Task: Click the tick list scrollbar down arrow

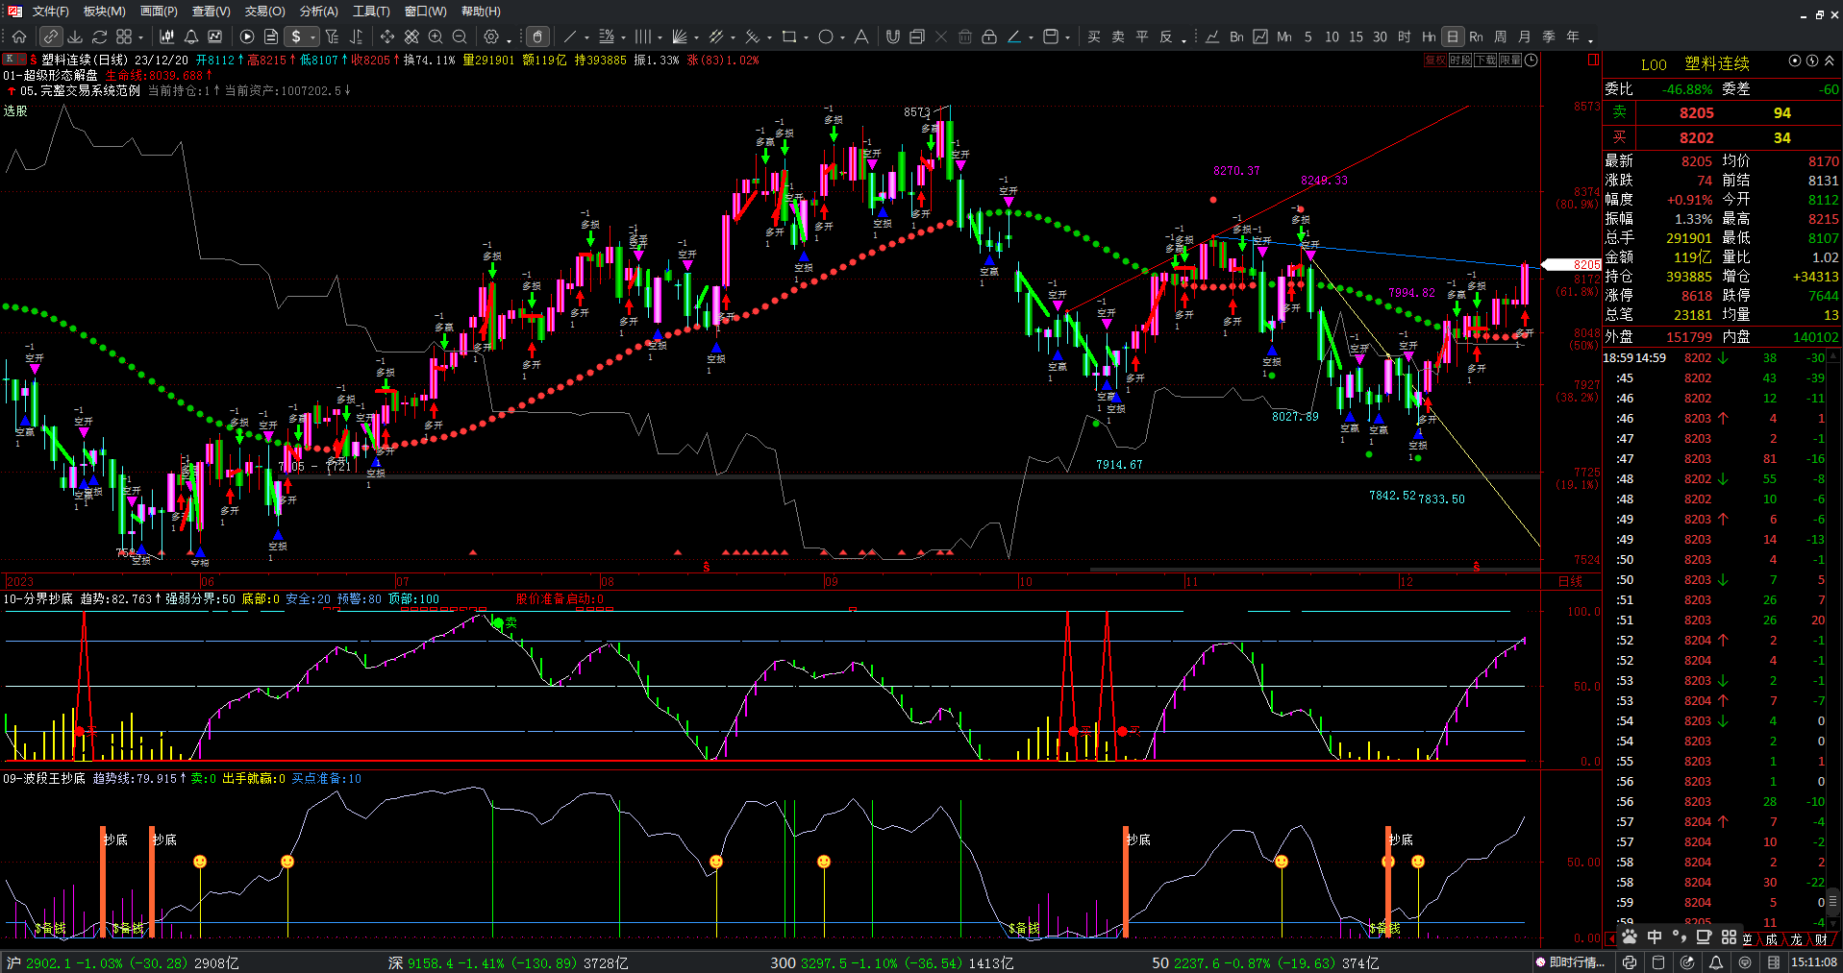Action: 1832,922
